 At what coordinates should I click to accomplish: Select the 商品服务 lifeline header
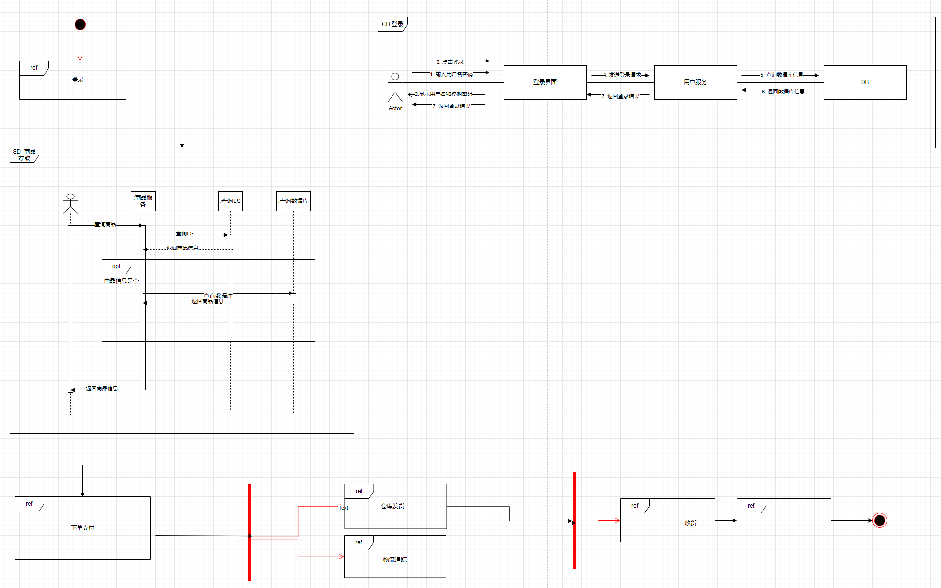click(x=143, y=201)
